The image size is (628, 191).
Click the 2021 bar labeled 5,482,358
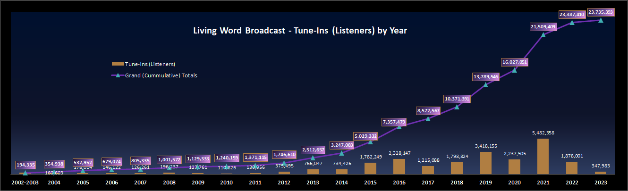pos(543,156)
